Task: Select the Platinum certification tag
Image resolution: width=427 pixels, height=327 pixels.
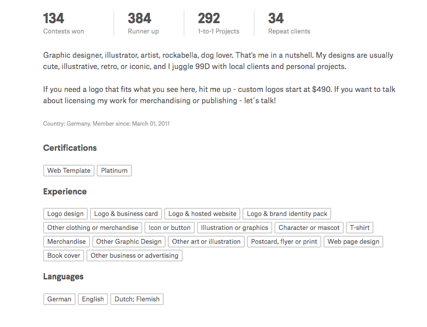Action: (114, 171)
